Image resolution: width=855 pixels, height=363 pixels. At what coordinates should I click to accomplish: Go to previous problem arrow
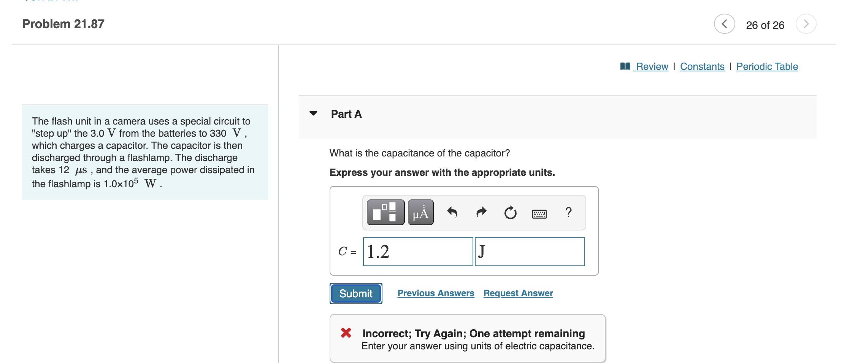tap(724, 24)
